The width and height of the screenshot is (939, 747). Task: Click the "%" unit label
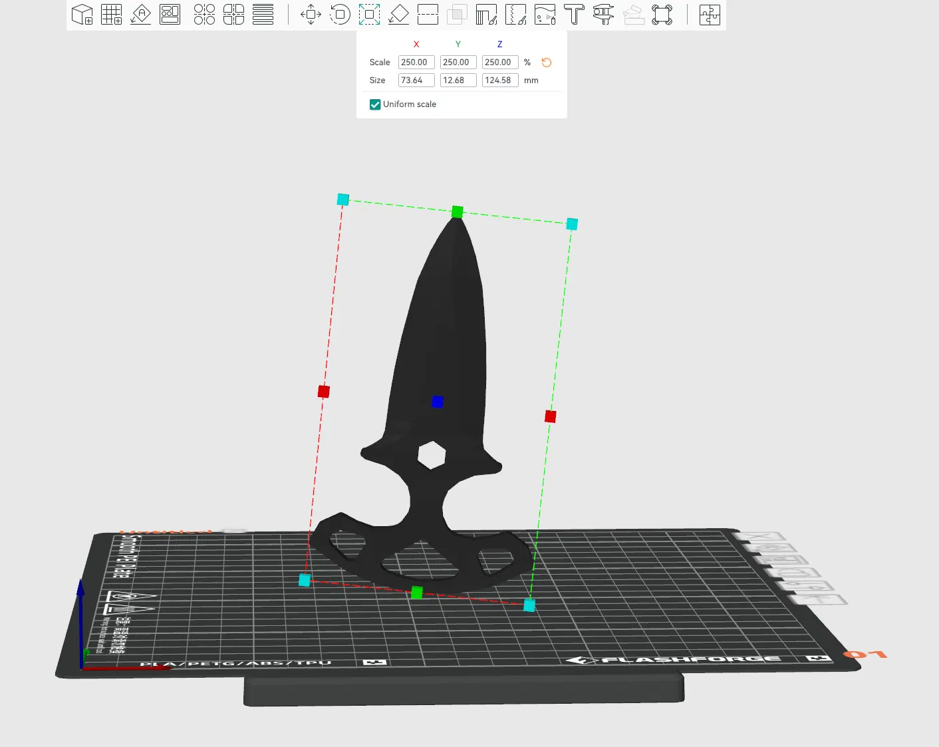pyautogui.click(x=527, y=63)
